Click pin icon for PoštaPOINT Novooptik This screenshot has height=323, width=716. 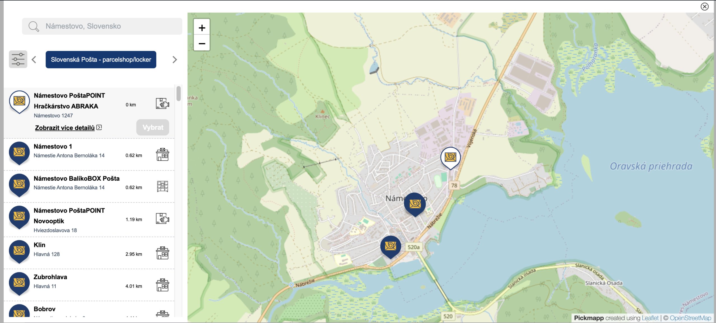[19, 217]
